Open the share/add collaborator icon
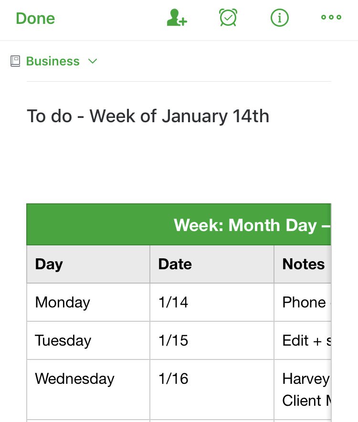Image resolution: width=358 pixels, height=422 pixels. tap(177, 18)
